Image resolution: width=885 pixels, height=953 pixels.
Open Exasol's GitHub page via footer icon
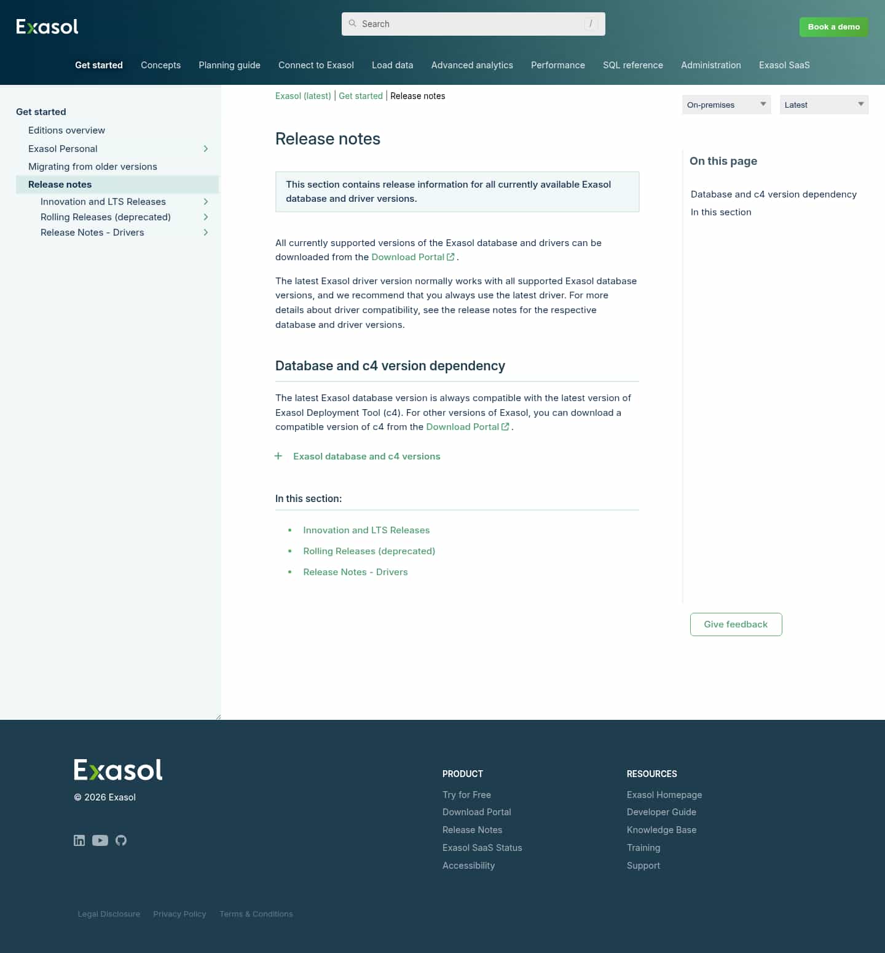pyautogui.click(x=121, y=840)
